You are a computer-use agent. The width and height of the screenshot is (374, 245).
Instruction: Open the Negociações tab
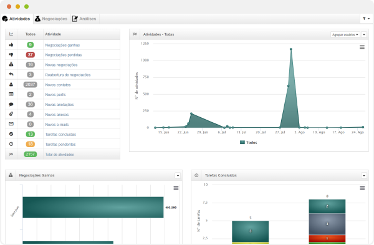coord(51,19)
